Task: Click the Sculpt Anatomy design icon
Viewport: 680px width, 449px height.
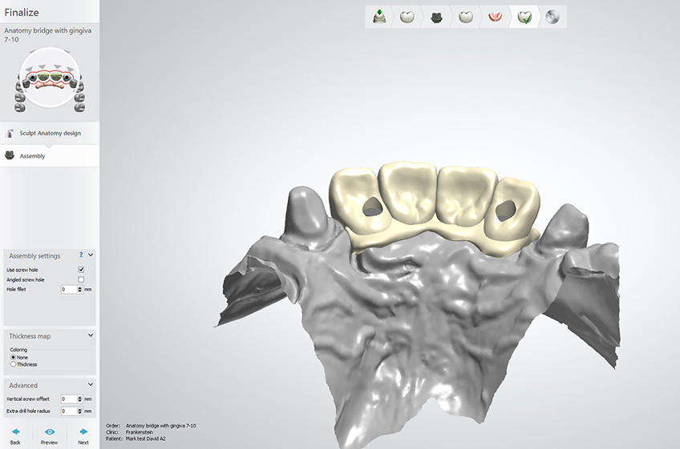Action: point(12,133)
